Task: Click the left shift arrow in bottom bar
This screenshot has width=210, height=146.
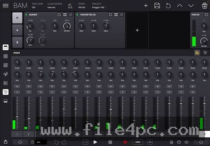Action: point(20,142)
